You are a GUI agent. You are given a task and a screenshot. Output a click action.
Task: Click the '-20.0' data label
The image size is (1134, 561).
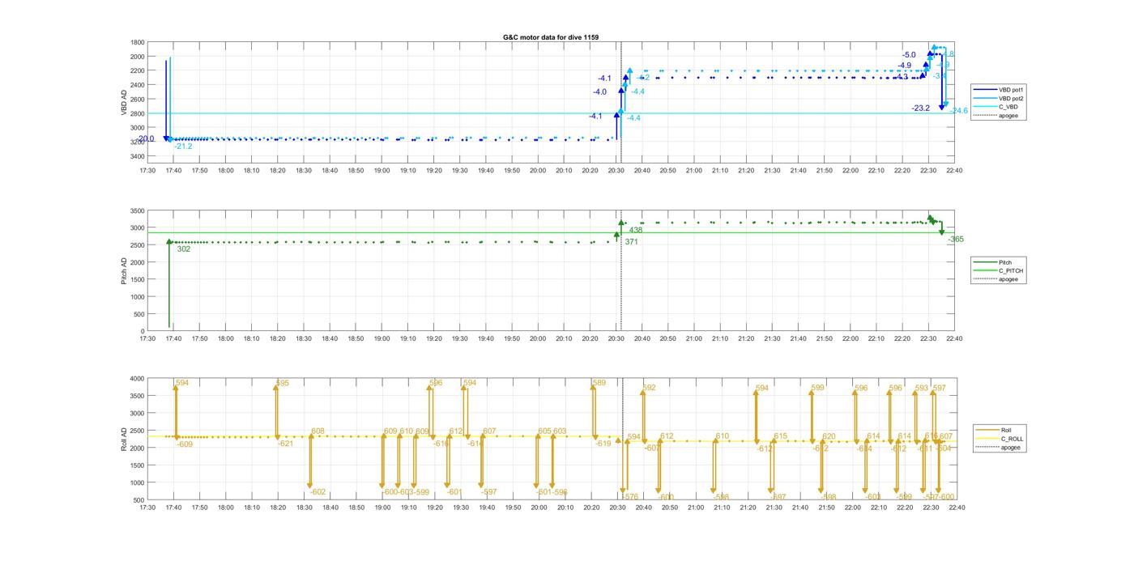click(144, 139)
